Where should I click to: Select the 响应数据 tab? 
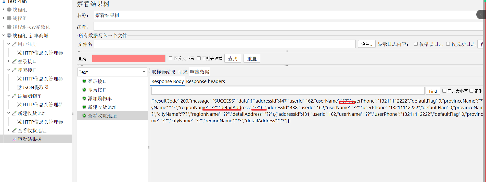[199, 72]
